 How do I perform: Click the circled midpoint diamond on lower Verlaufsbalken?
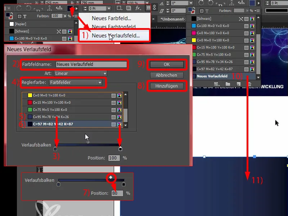(111, 177)
